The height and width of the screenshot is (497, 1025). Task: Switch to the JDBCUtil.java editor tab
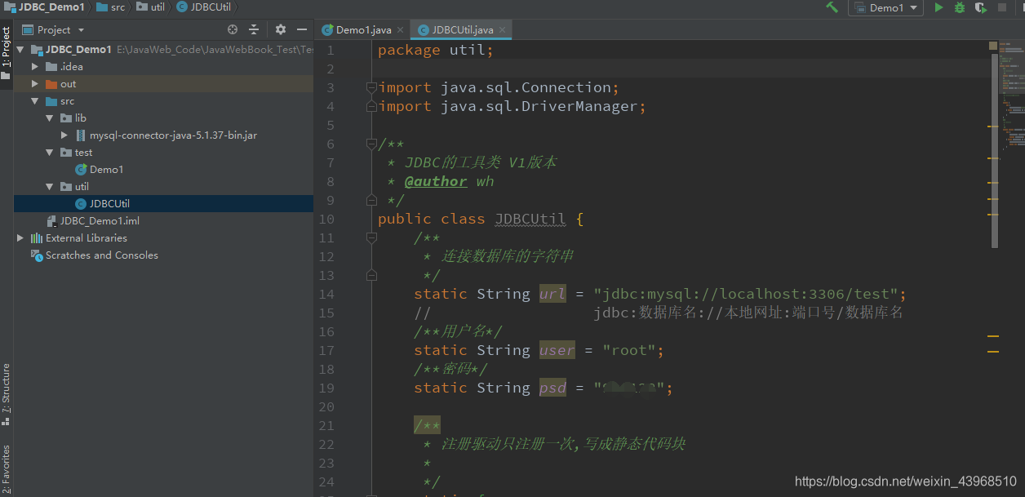pos(463,30)
